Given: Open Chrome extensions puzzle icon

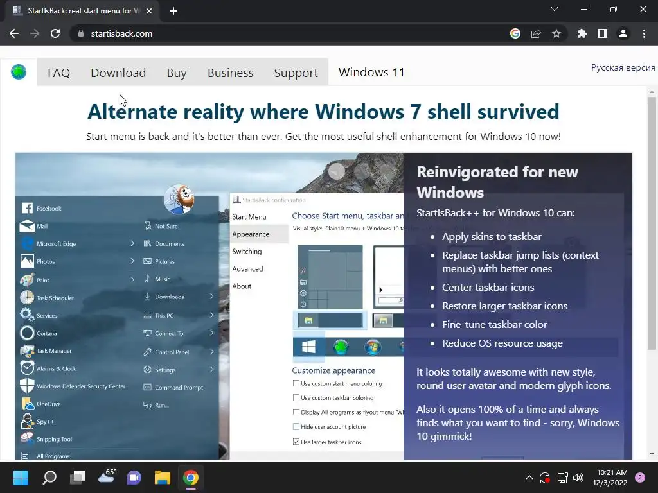Looking at the screenshot, I should point(582,33).
